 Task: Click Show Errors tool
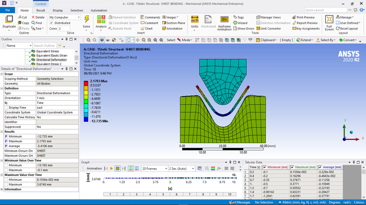tap(244, 28)
